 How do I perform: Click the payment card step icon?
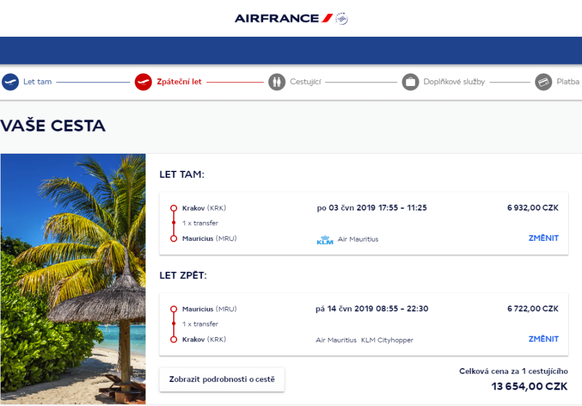point(543,82)
